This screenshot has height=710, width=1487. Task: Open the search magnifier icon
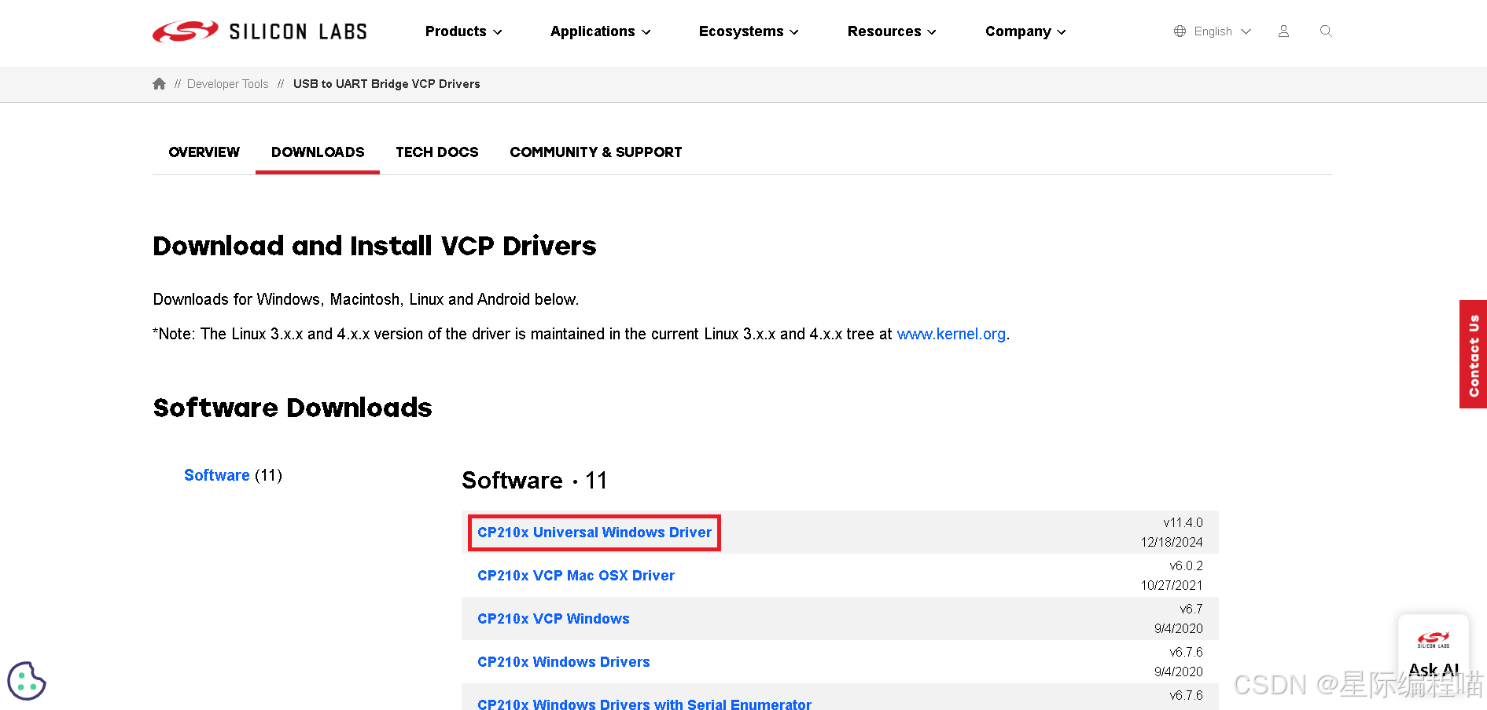pos(1326,31)
